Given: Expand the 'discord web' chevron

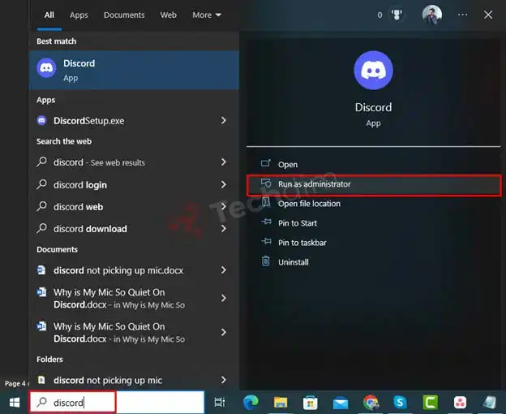Looking at the screenshot, I should click(223, 206).
